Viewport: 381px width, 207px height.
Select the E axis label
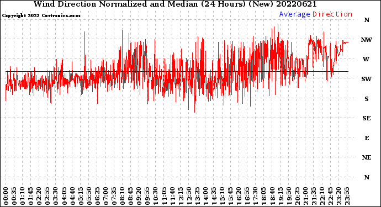pos(367,138)
